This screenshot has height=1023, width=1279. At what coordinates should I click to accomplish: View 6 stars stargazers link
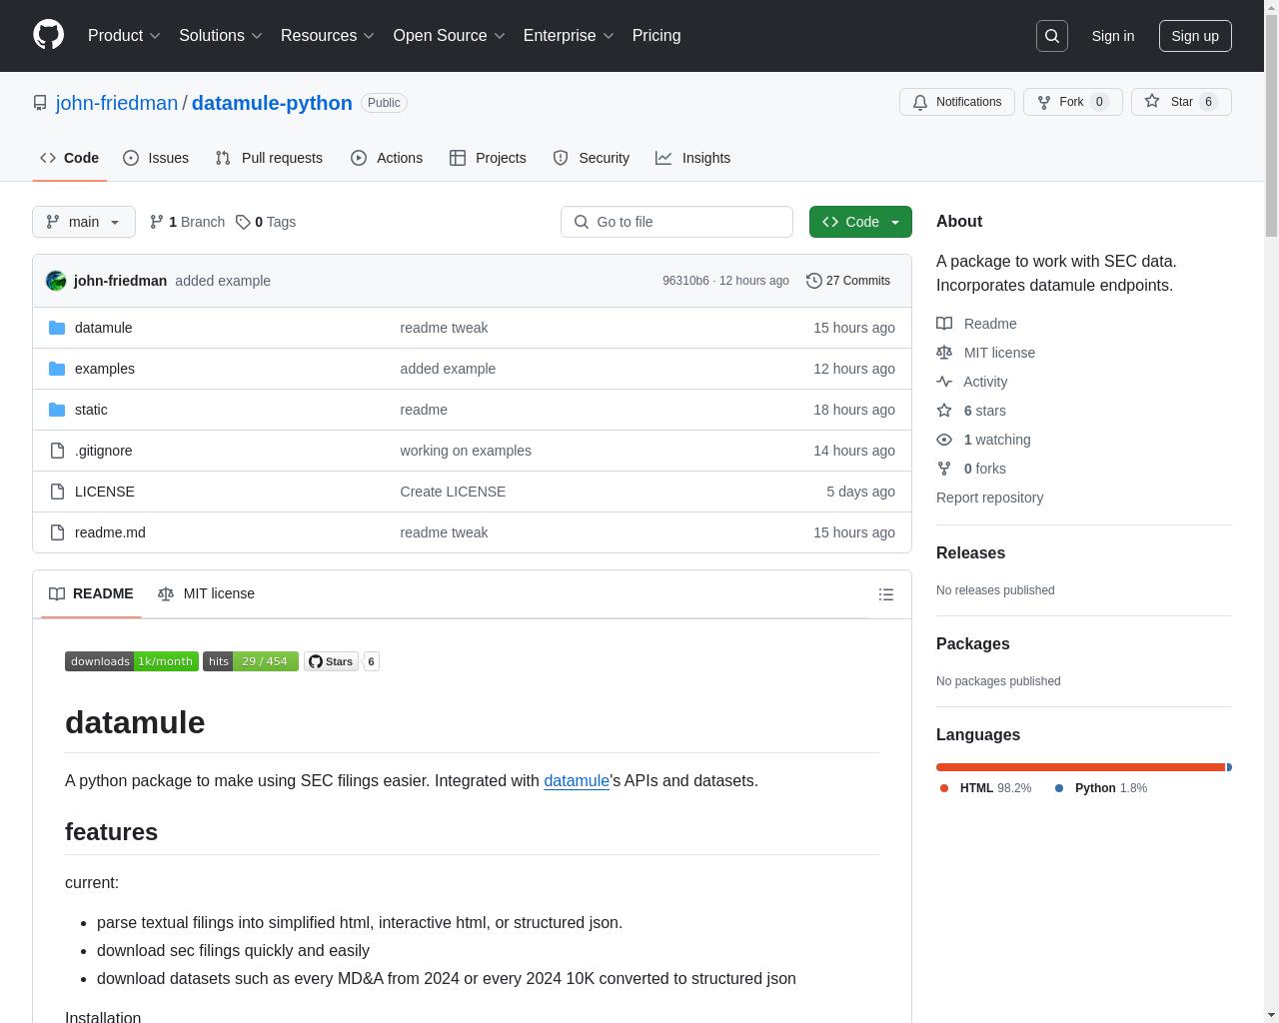pyautogui.click(x=971, y=411)
